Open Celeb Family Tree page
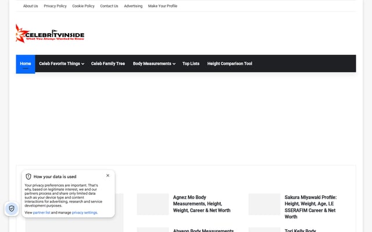The image size is (372, 232). pyautogui.click(x=108, y=63)
